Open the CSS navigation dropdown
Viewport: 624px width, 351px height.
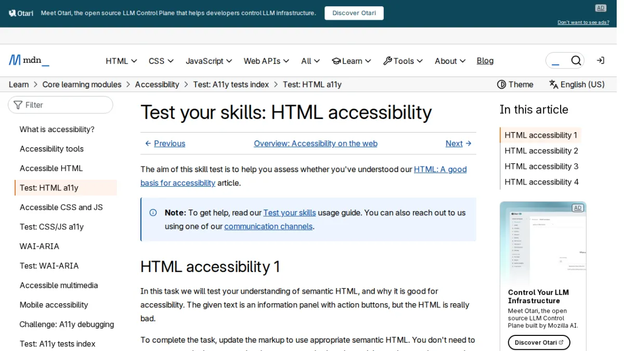(x=161, y=61)
